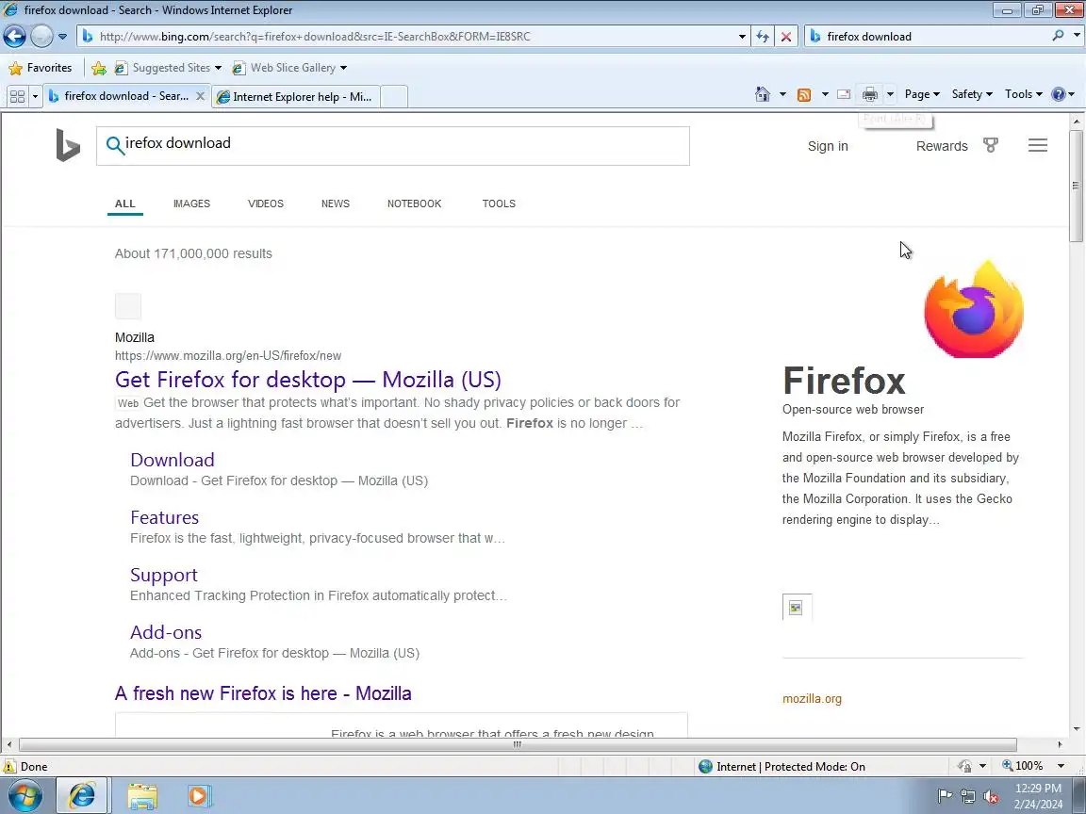This screenshot has height=814, width=1086.
Task: Expand the tab list dropdown arrow
Action: [x=35, y=96]
